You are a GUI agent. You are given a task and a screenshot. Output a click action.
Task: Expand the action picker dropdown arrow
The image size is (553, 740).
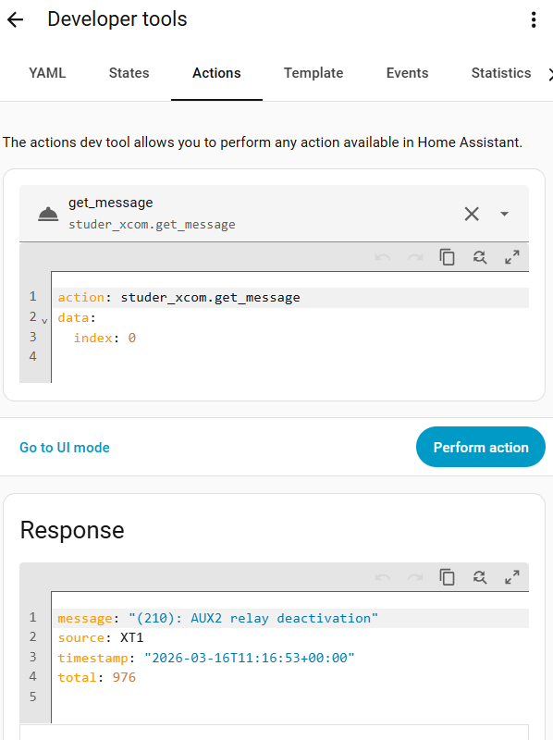pos(504,214)
